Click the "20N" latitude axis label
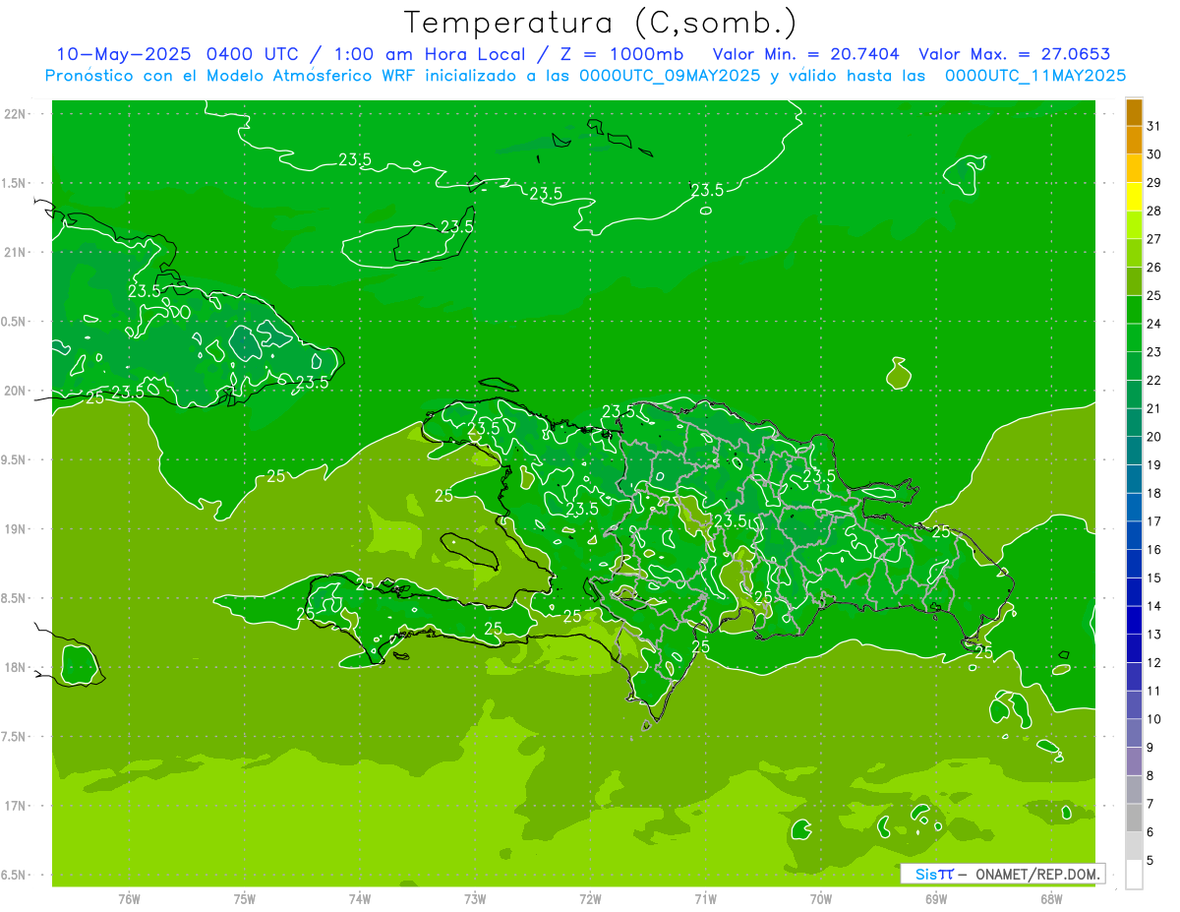The width and height of the screenshot is (1180, 912). click(17, 392)
